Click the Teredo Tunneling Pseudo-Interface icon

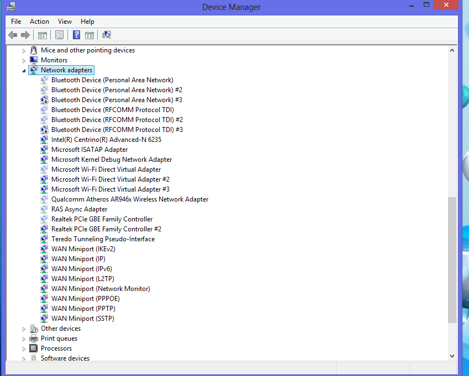tap(44, 239)
